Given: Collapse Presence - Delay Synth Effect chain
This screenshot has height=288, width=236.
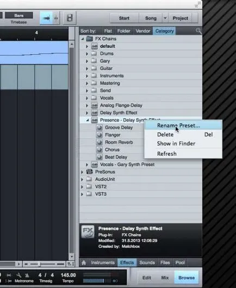Looking at the screenshot, I should point(88,120).
